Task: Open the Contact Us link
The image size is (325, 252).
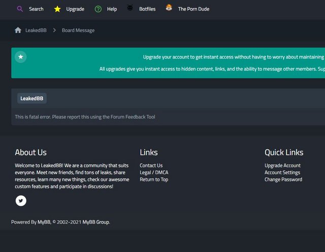Action: tap(151, 165)
